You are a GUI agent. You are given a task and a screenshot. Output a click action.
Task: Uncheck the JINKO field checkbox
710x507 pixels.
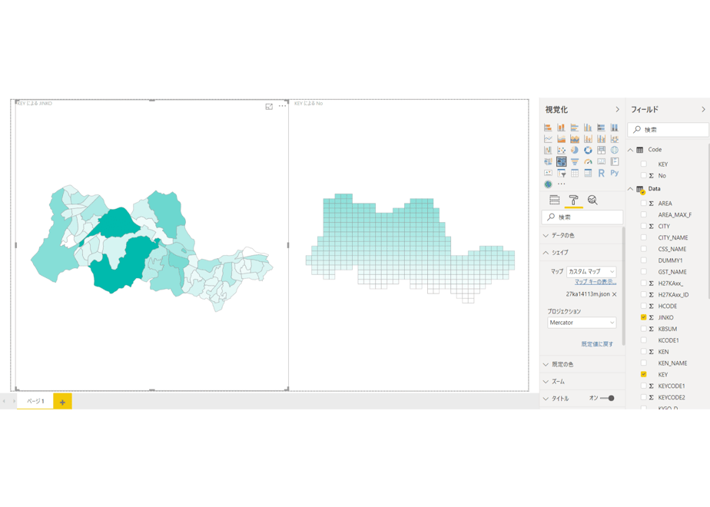(643, 317)
